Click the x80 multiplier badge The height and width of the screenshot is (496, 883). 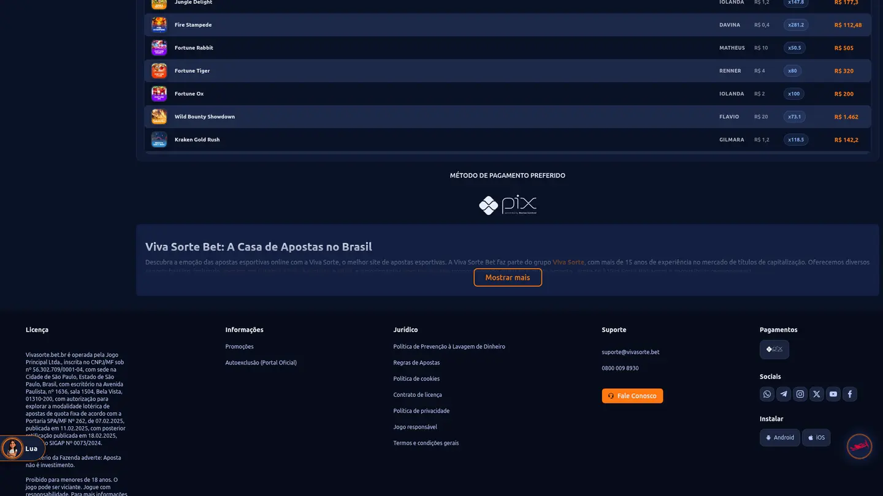click(792, 71)
